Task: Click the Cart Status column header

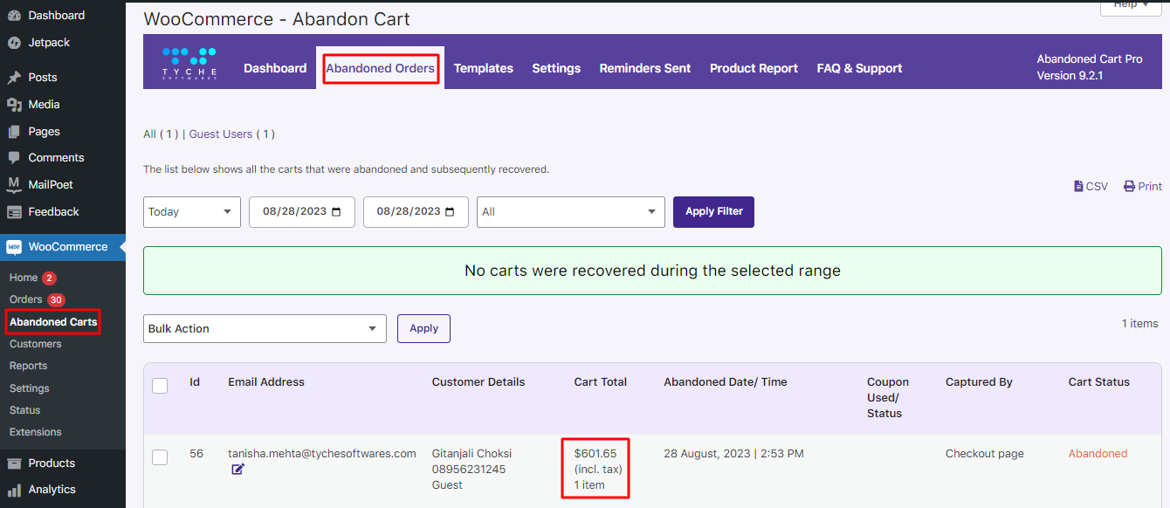Action: point(1098,382)
